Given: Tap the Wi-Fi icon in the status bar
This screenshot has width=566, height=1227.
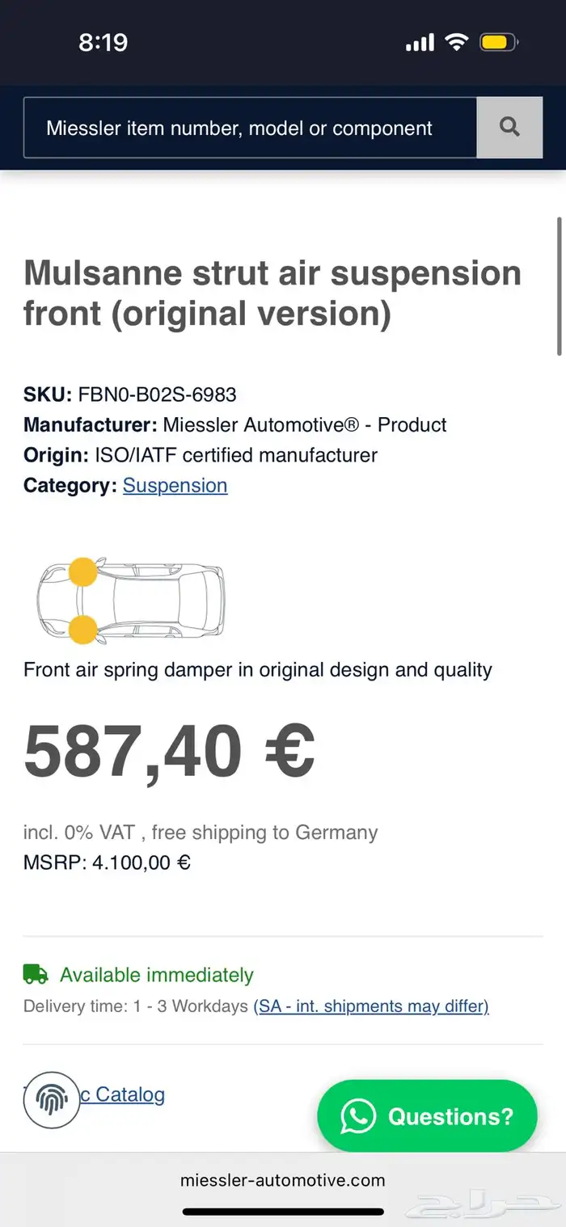Looking at the screenshot, I should [457, 42].
